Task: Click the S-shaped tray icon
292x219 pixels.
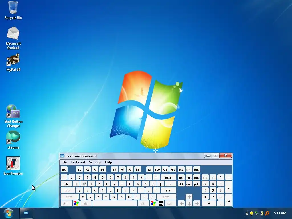Action: click(262, 213)
